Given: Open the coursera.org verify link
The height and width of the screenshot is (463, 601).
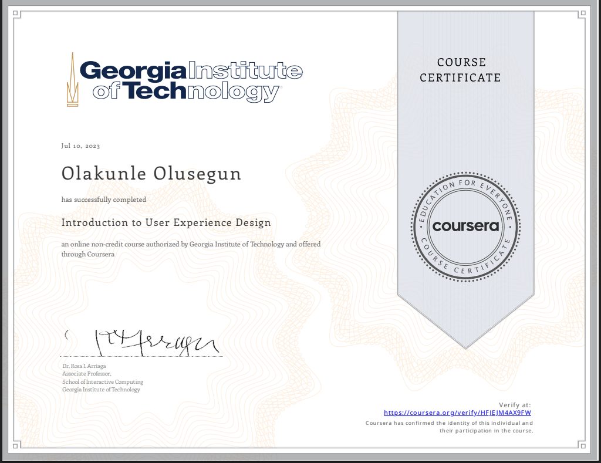Looking at the screenshot, I should click(x=457, y=413).
